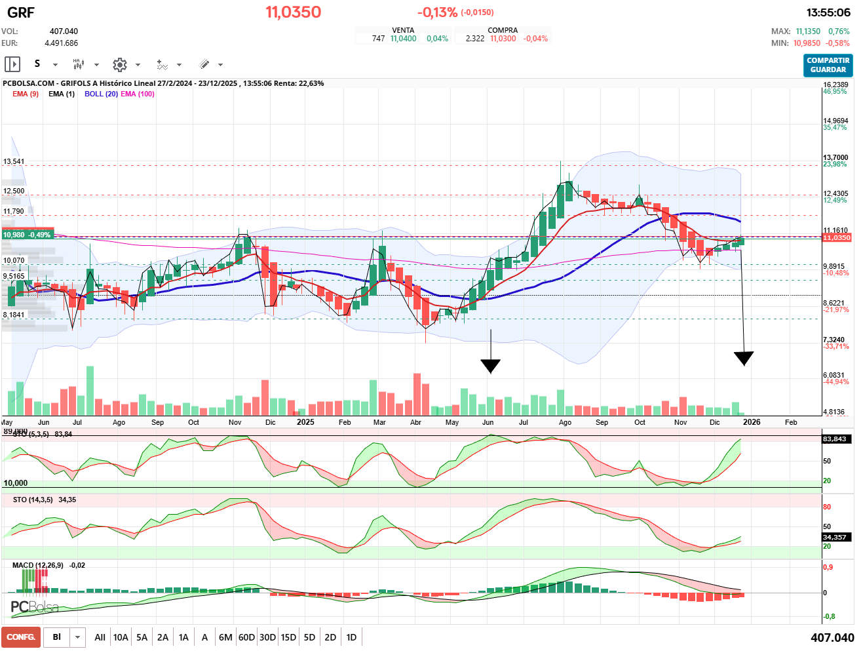The height and width of the screenshot is (651, 863).
Task: Click the Heikin Ashi candlestick chart icon
Action: (x=79, y=64)
